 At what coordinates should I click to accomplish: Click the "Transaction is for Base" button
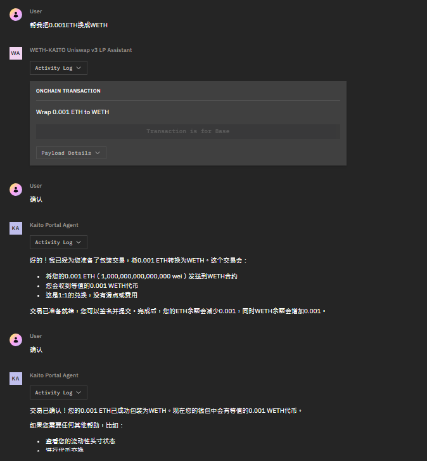click(188, 131)
